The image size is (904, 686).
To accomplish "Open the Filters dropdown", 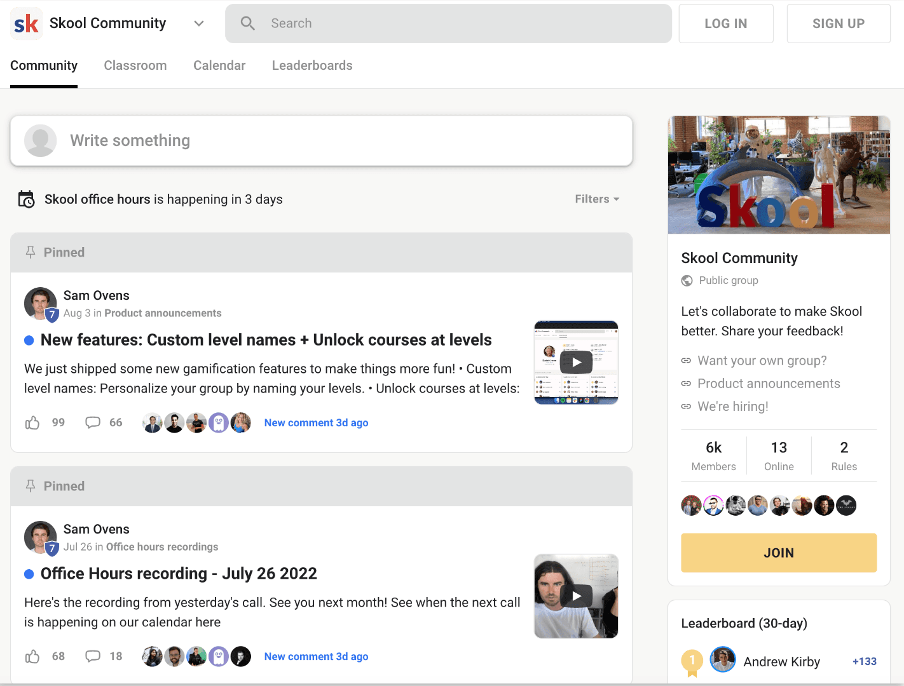I will (597, 199).
